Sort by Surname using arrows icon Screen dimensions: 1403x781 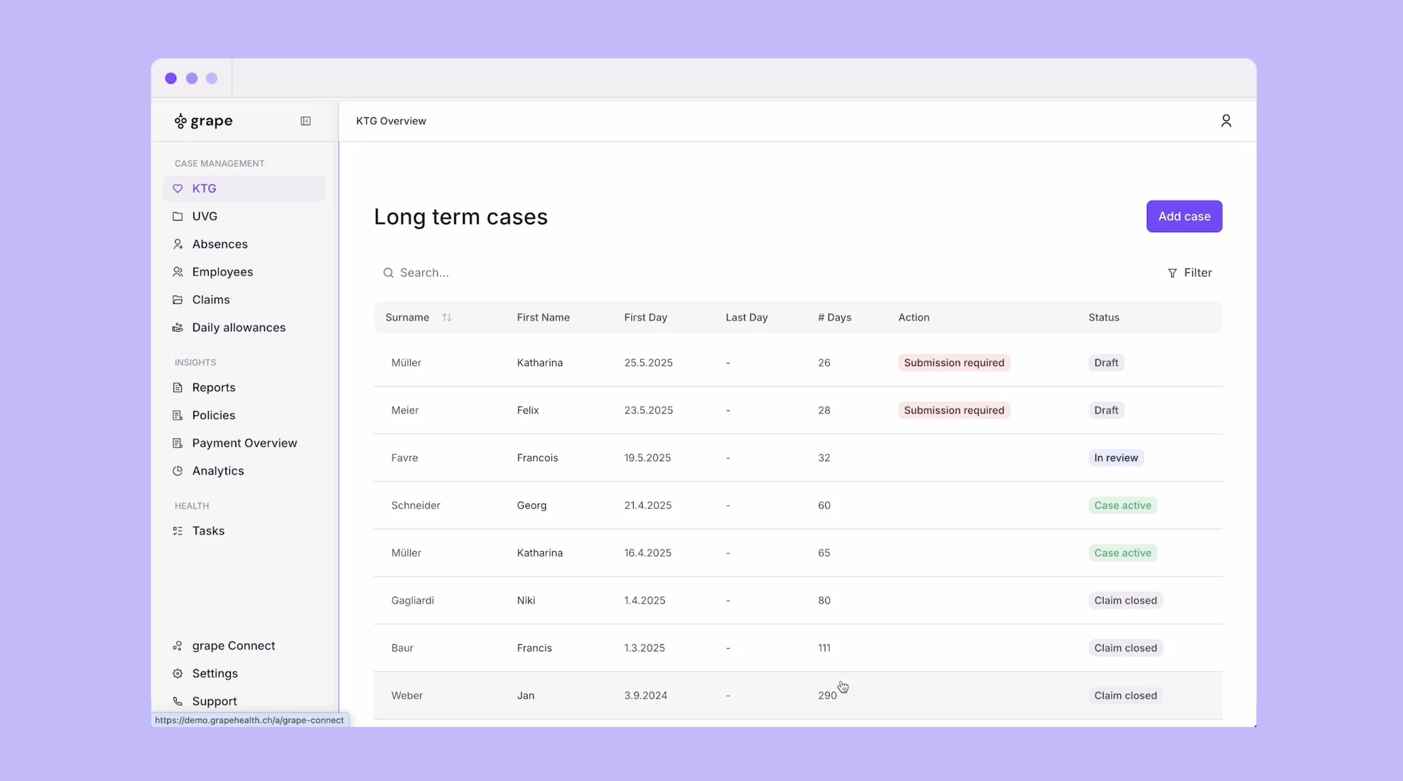[x=447, y=317]
